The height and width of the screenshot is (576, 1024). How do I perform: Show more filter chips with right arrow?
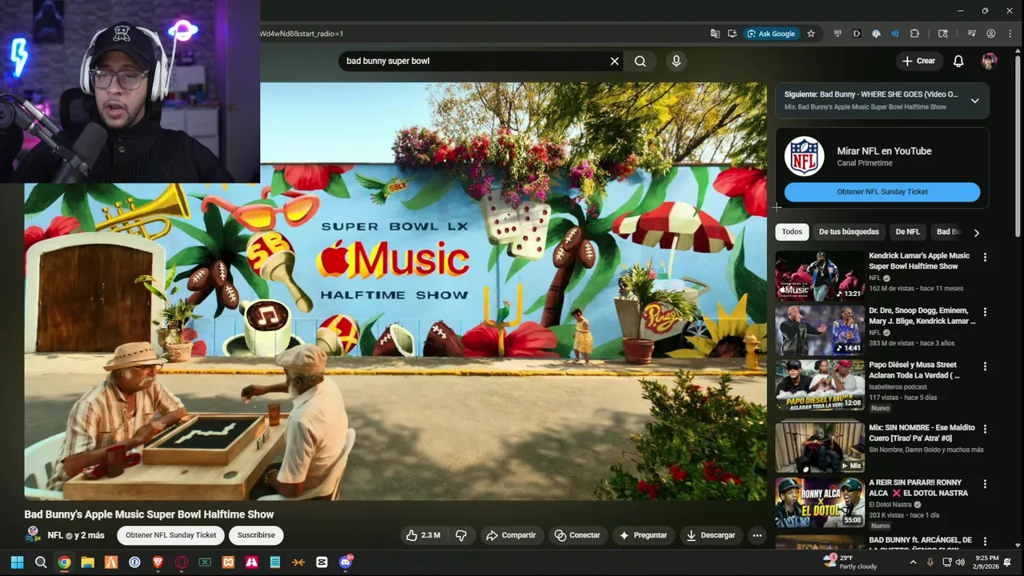(x=976, y=233)
